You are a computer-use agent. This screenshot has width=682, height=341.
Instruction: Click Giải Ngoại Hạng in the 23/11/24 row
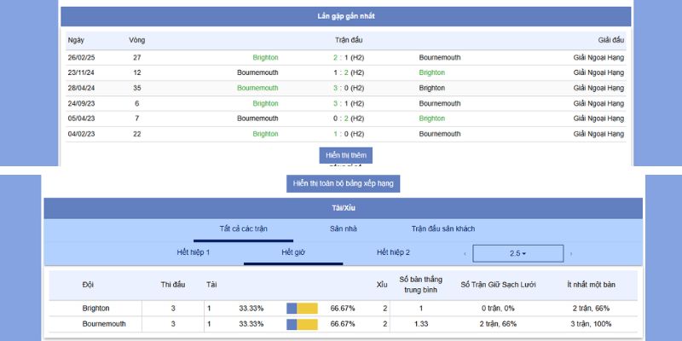598,72
